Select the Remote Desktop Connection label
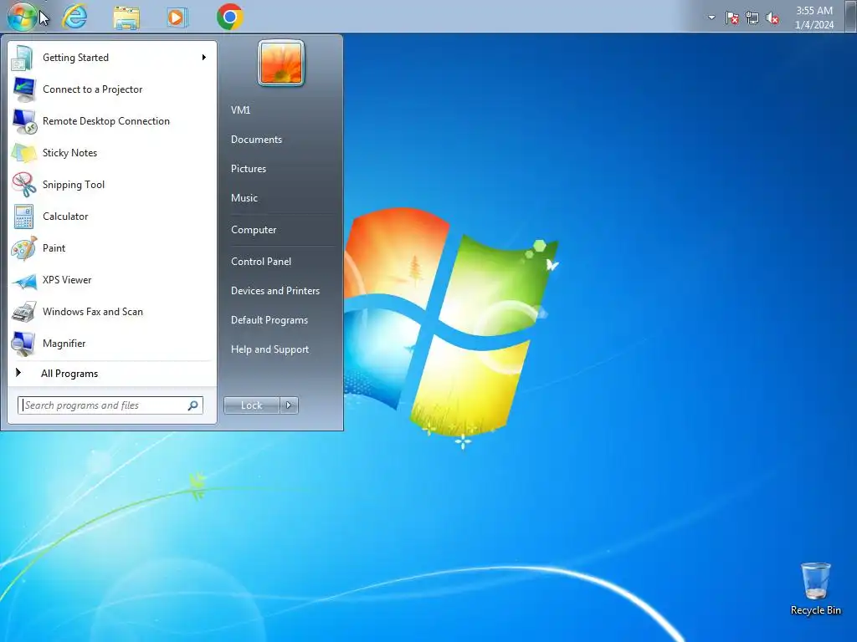 click(106, 120)
